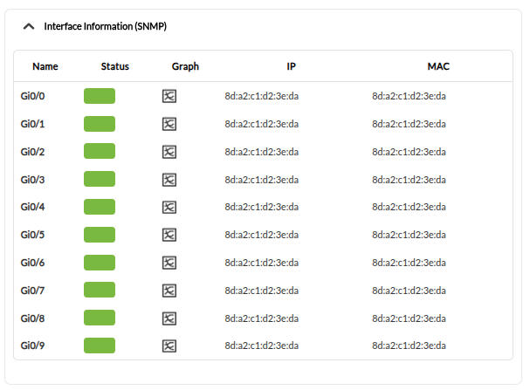Open the graph icon for Gi0/0
The image size is (530, 390).
tap(169, 96)
